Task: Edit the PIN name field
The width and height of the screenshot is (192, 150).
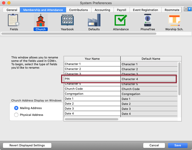Action: tap(92, 79)
